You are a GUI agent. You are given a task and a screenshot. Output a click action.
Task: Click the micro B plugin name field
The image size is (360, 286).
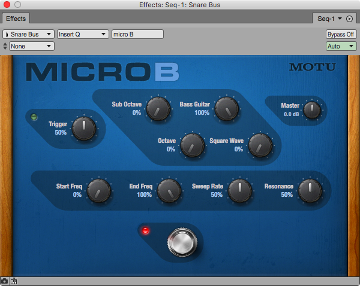137,34
